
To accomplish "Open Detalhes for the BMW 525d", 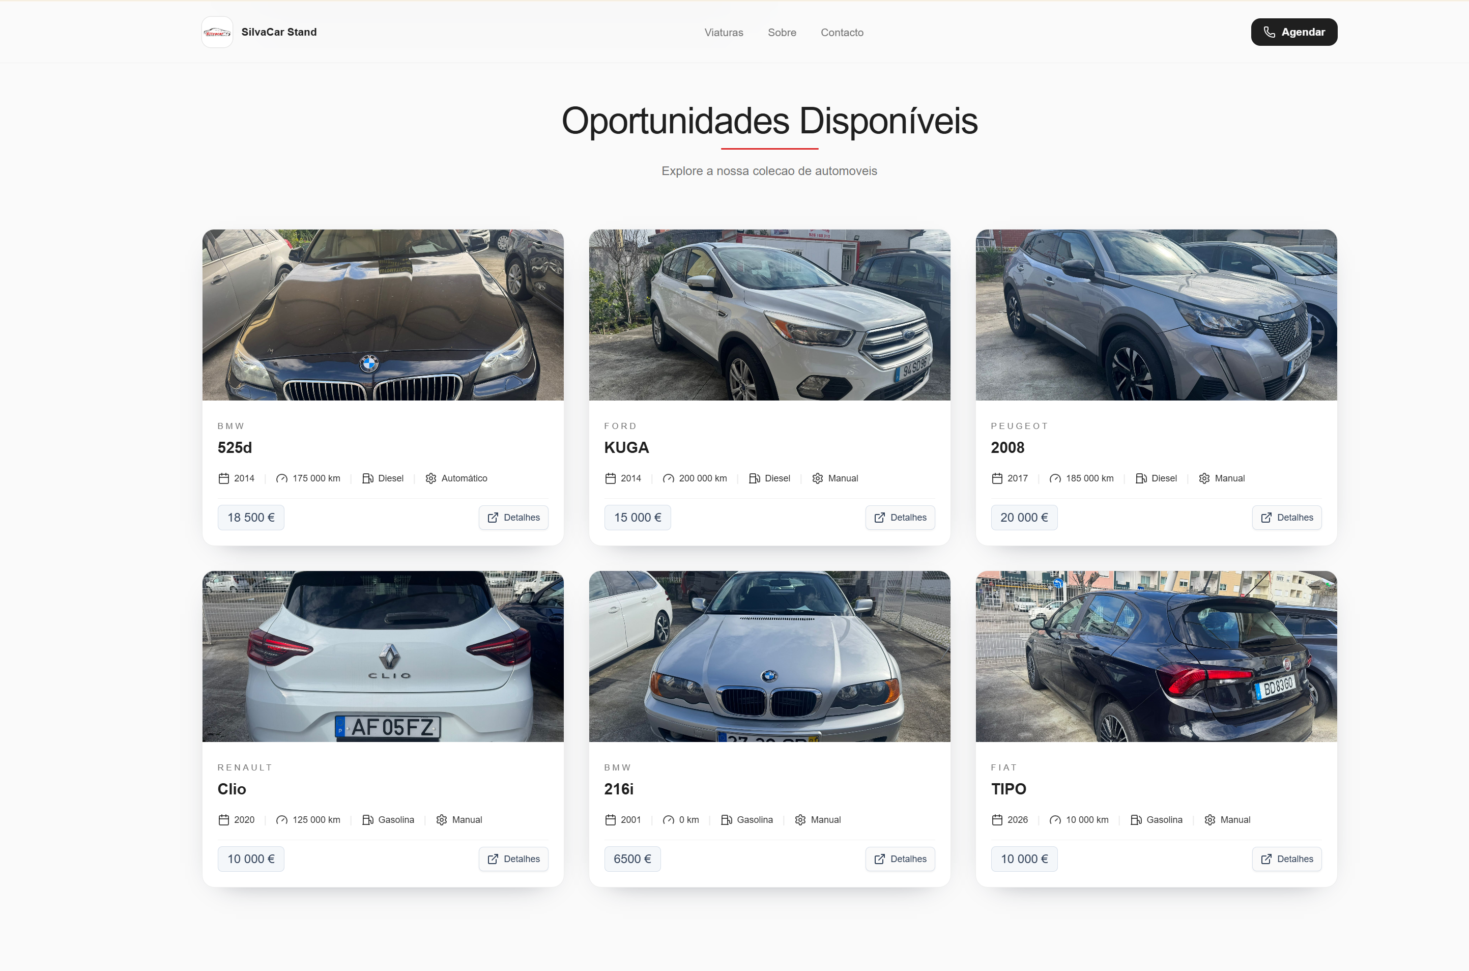I will [513, 518].
